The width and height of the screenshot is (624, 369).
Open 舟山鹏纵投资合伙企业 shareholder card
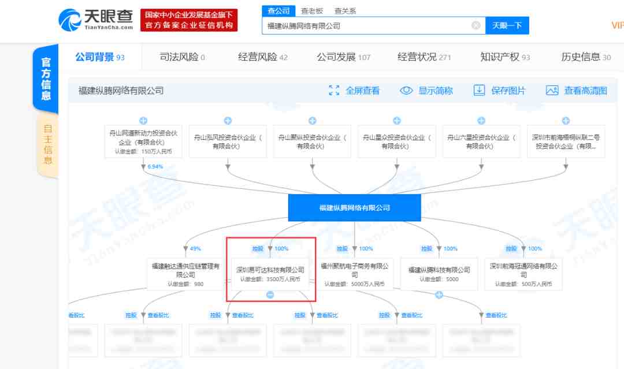313,141
